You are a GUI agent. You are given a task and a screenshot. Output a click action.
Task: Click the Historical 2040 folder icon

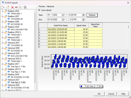[6, 85]
